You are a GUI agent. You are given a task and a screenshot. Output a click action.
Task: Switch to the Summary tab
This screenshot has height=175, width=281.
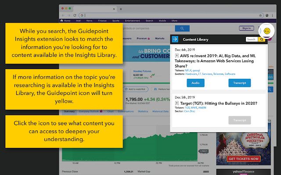(x=69, y=112)
